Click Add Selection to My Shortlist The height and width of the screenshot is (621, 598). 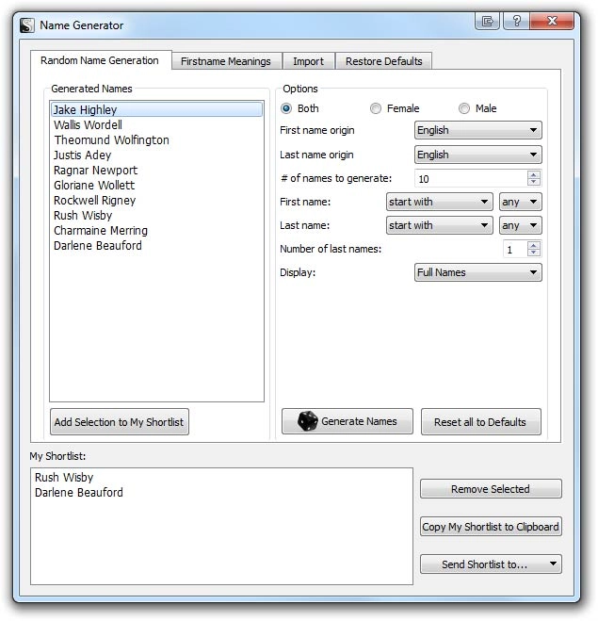(x=119, y=422)
